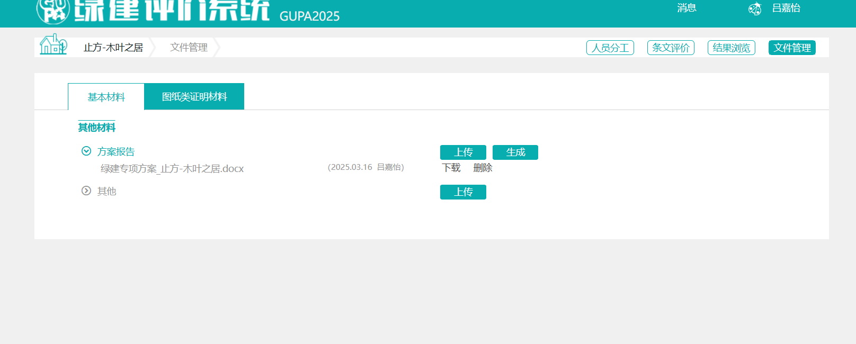
Task: Select the 文件管理 button at top right
Action: coord(792,48)
